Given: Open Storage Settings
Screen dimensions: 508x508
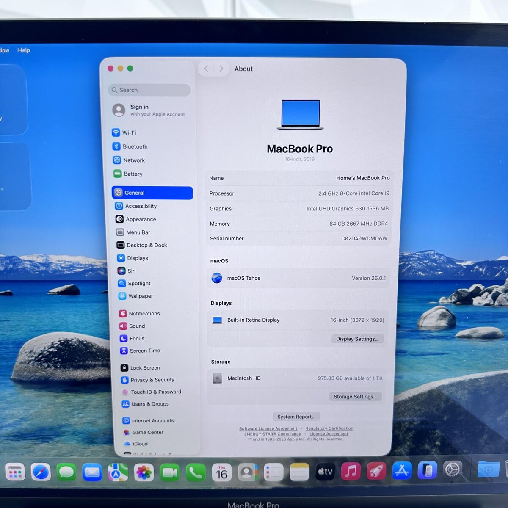Looking at the screenshot, I should coord(355,397).
